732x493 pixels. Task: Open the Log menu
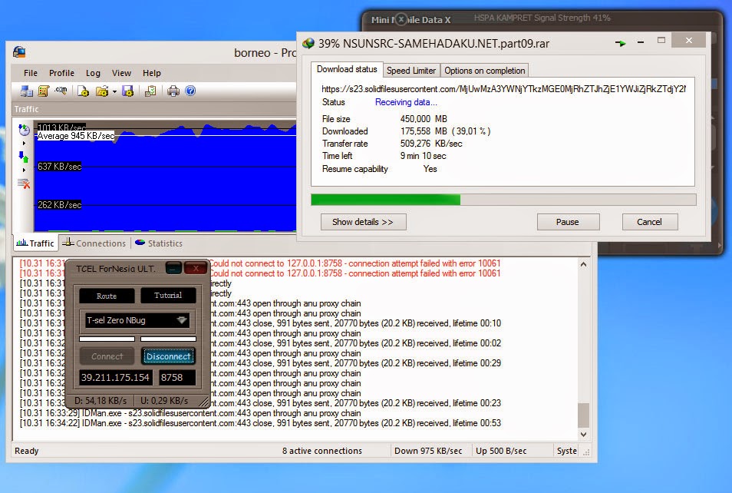[93, 73]
